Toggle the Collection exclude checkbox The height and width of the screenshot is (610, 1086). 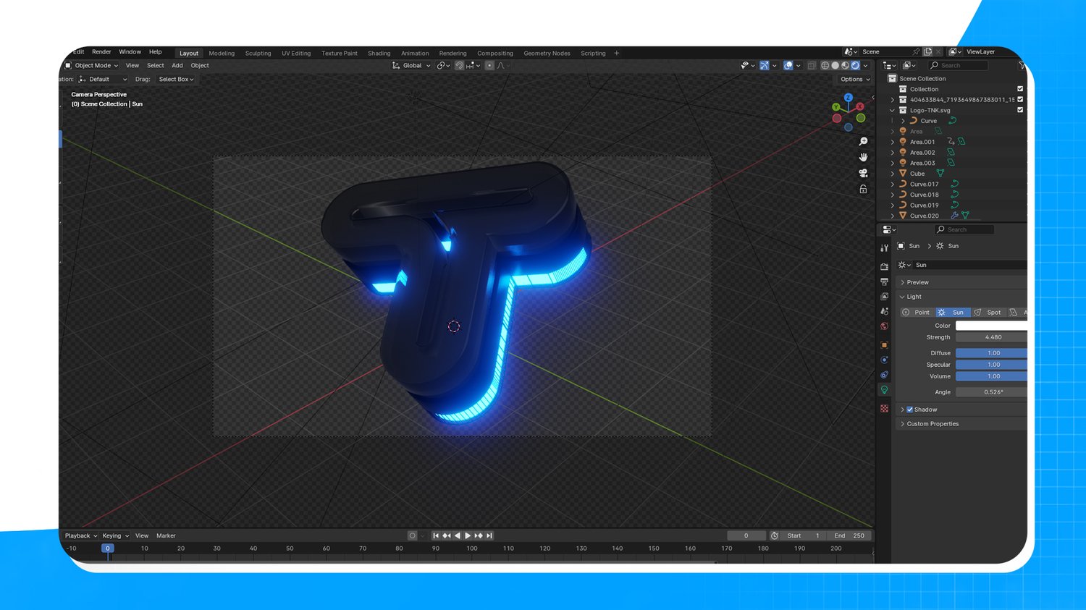[1020, 89]
